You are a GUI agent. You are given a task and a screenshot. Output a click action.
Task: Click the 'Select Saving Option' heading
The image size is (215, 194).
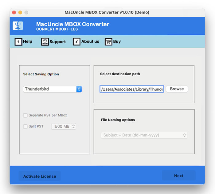[x=41, y=74]
